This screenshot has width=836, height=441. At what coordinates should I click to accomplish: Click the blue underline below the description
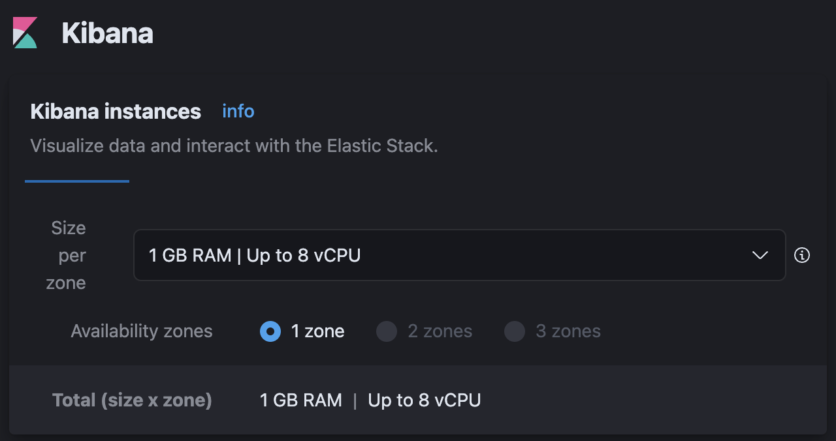(x=77, y=181)
